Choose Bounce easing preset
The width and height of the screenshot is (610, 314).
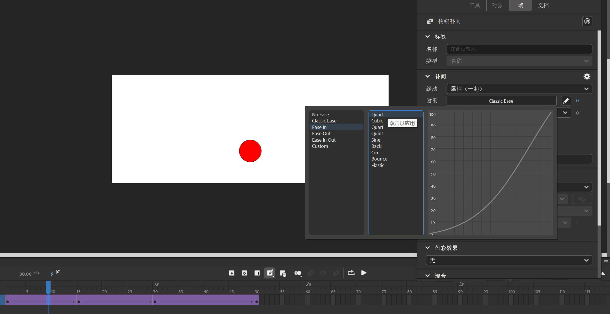(379, 159)
